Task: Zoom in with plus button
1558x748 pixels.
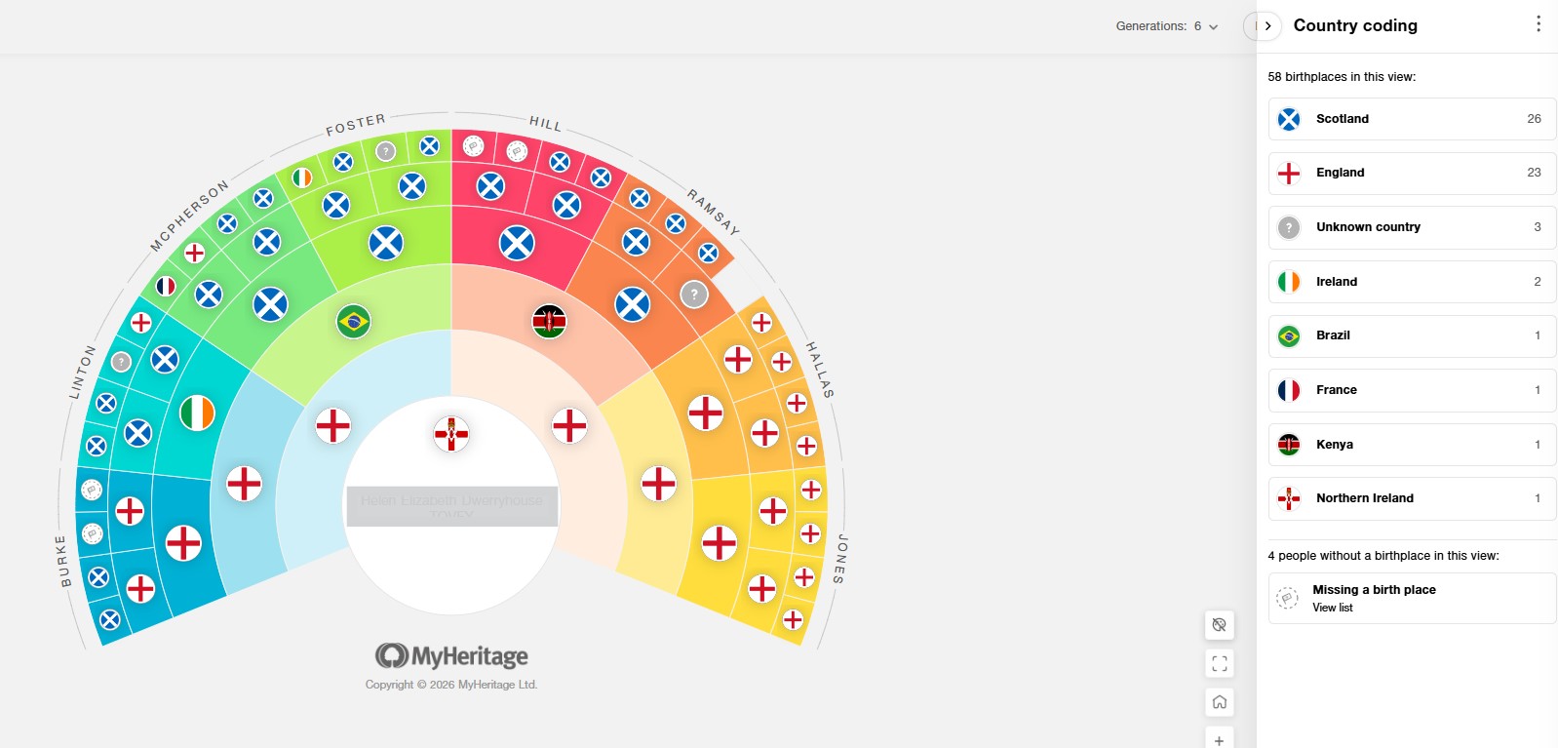Action: pos(1219,740)
